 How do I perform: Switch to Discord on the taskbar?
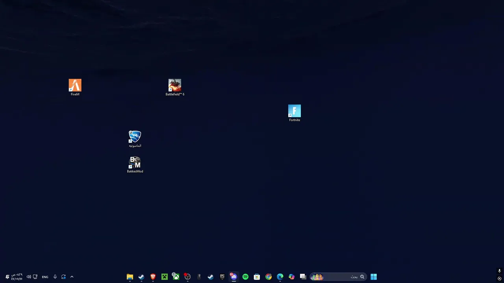(x=234, y=277)
